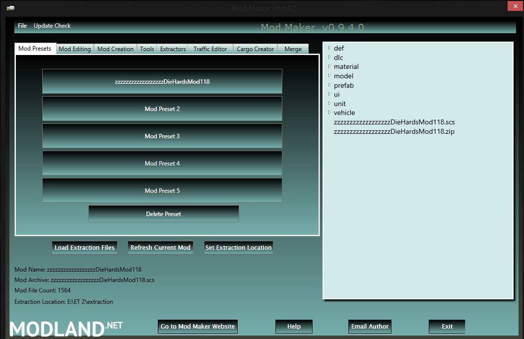524x339 pixels.
Task: Click the Exit button
Action: pyautogui.click(x=447, y=326)
